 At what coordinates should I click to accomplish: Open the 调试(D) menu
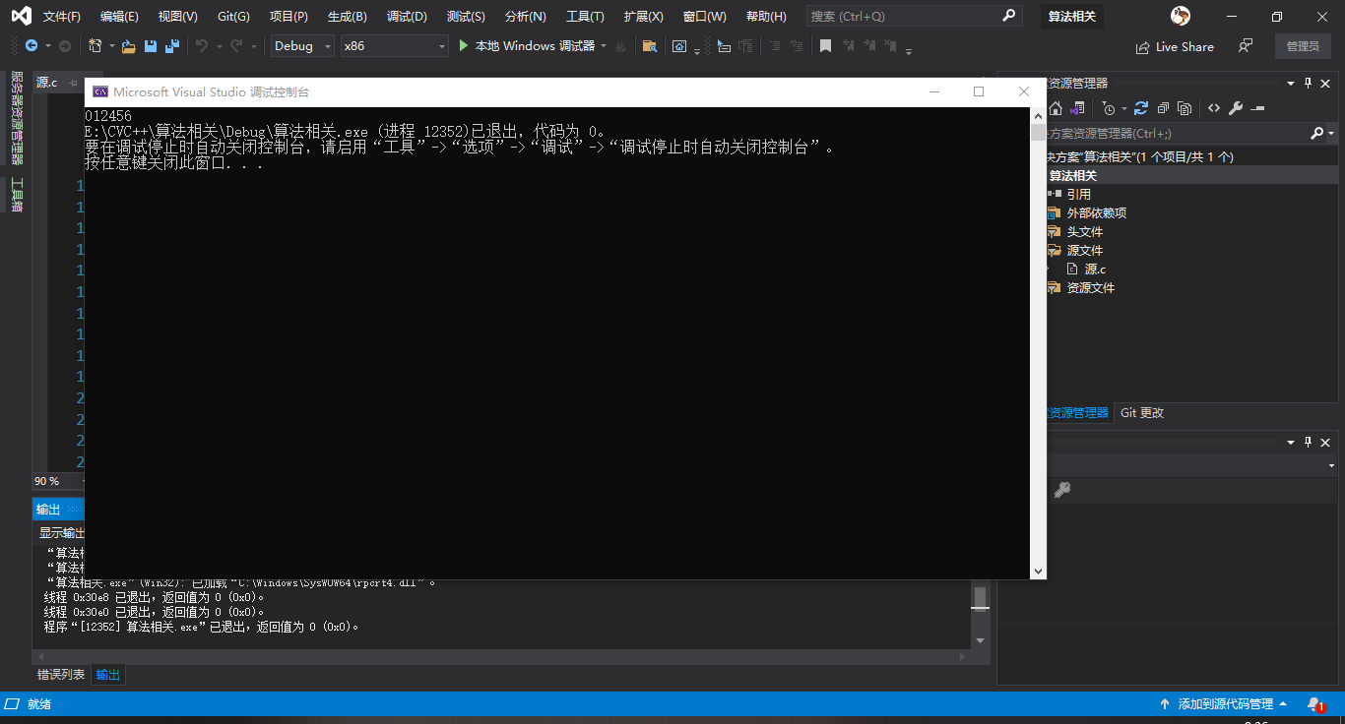[407, 17]
